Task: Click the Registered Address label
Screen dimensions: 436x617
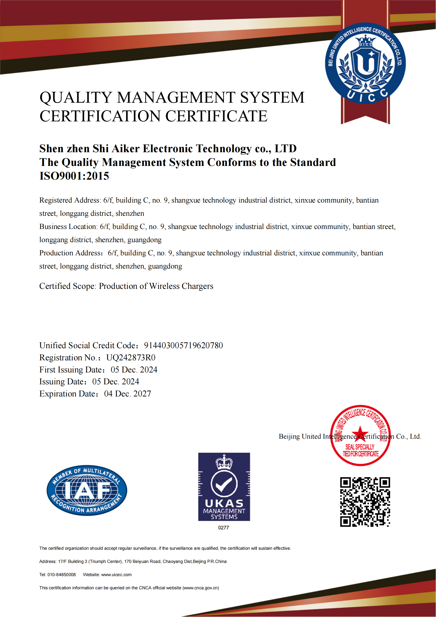Action: point(70,200)
